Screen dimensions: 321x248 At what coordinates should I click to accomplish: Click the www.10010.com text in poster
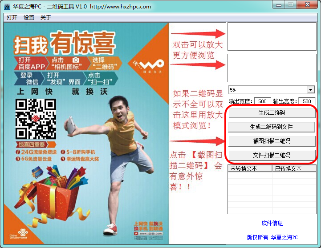point(150,233)
